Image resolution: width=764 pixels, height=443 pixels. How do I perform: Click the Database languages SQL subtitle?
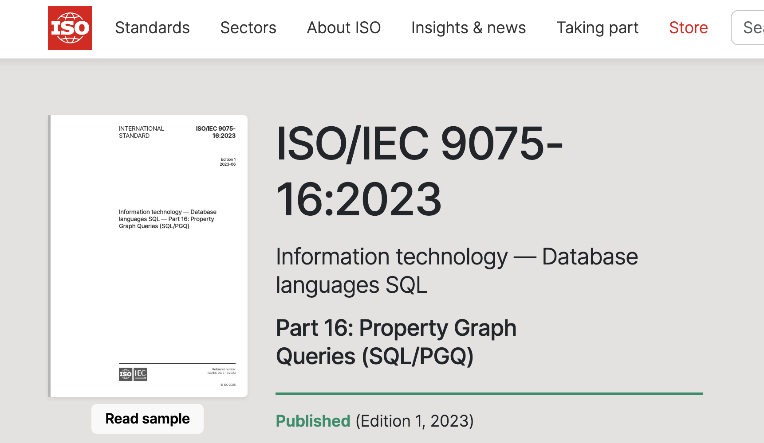(457, 269)
